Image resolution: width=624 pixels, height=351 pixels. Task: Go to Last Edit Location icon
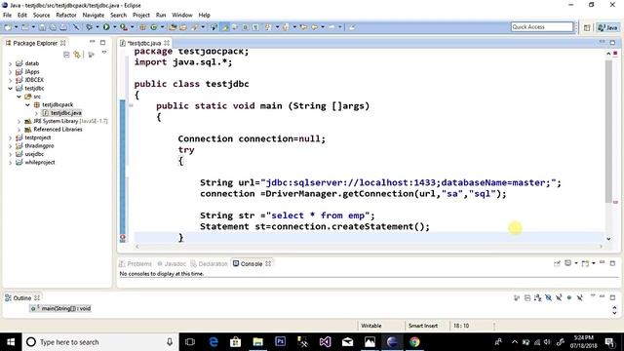tap(303, 27)
